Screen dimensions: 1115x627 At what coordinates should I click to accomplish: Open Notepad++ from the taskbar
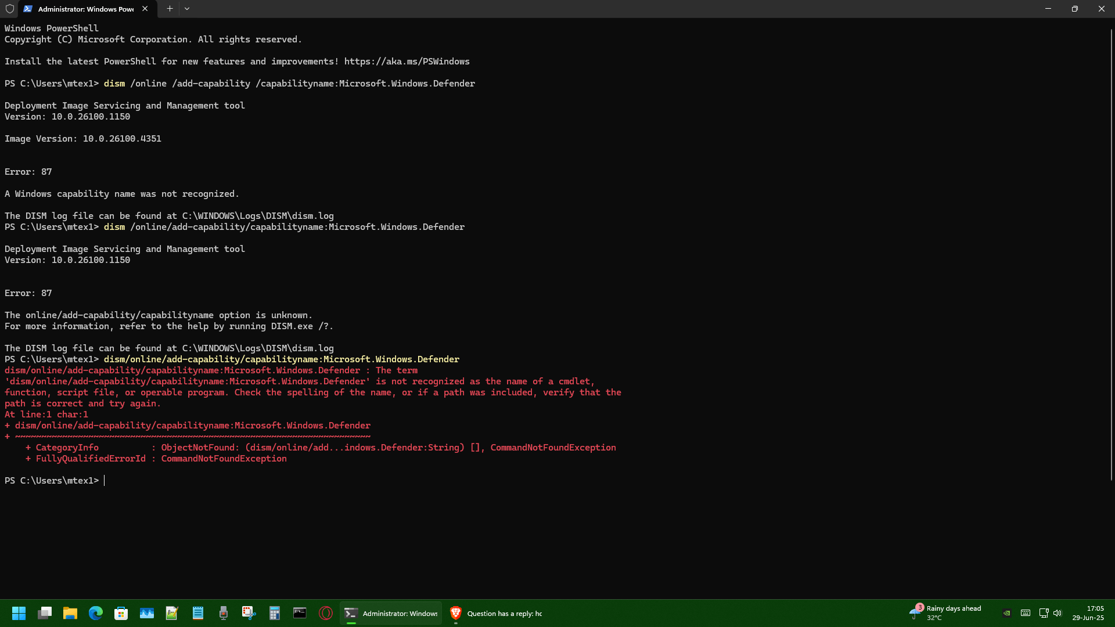tap(172, 613)
